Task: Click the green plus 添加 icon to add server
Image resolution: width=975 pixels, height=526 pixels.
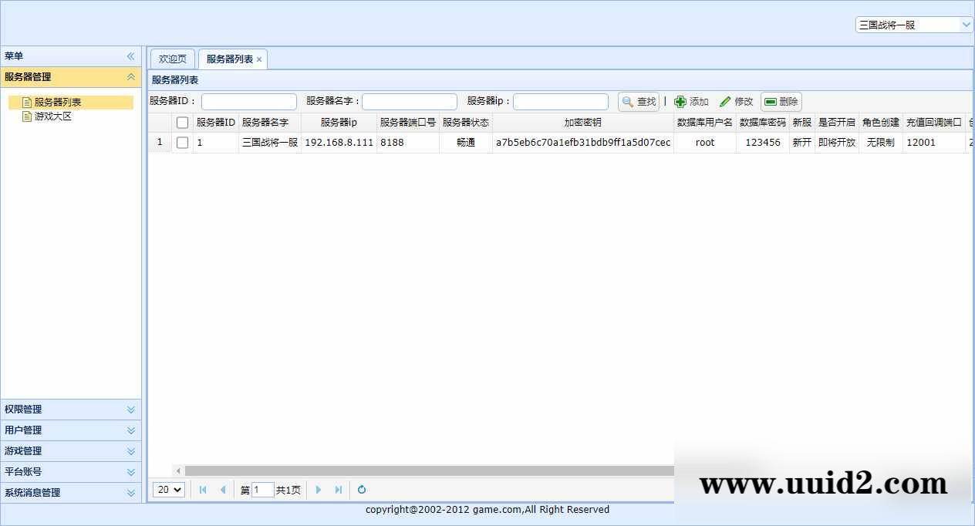Action: [x=680, y=101]
